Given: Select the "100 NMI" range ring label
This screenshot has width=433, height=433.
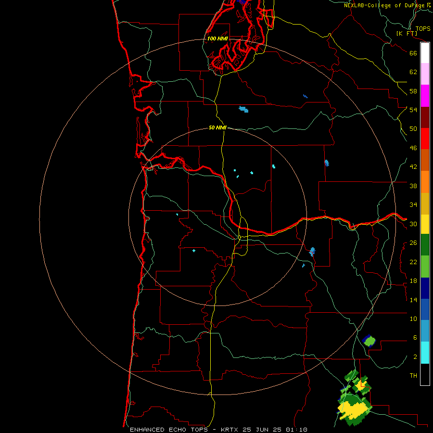Looking at the screenshot, I should pos(217,38).
